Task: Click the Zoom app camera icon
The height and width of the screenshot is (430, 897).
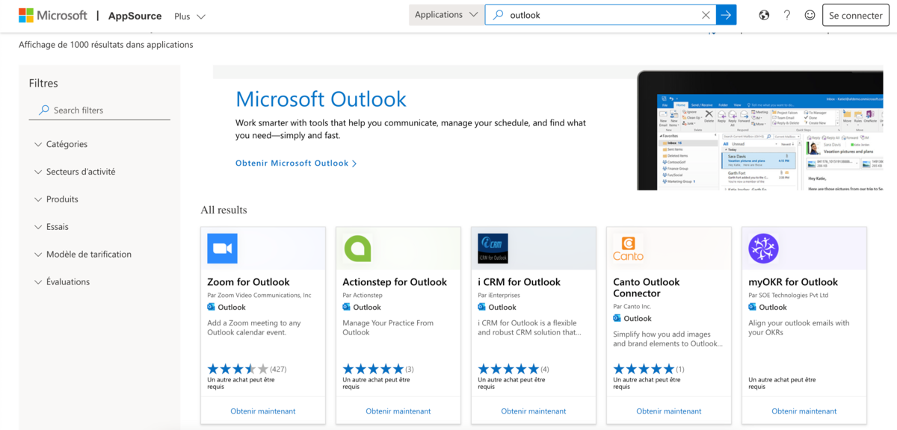Action: (222, 249)
